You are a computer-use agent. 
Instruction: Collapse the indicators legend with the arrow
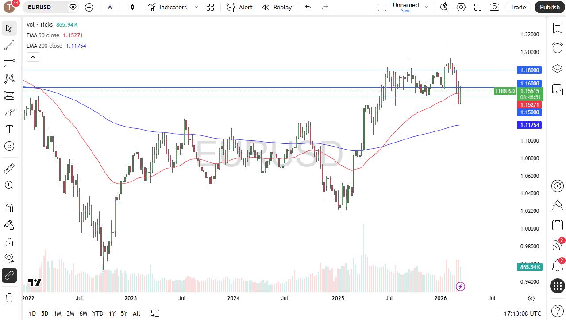pos(33,57)
